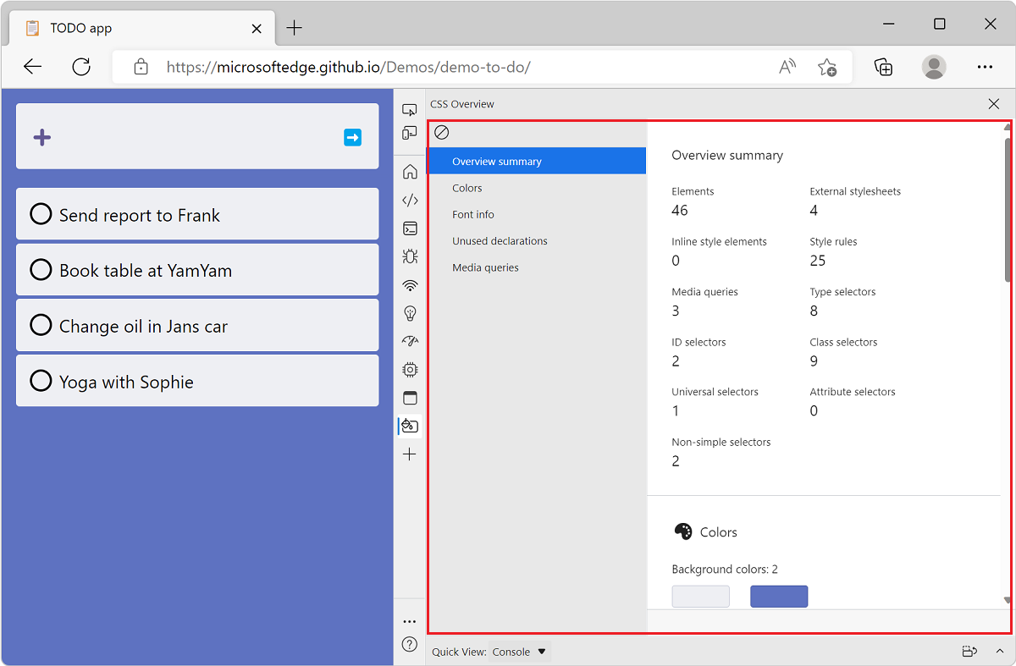Open the Network panel icon
The width and height of the screenshot is (1016, 666).
[x=409, y=285]
